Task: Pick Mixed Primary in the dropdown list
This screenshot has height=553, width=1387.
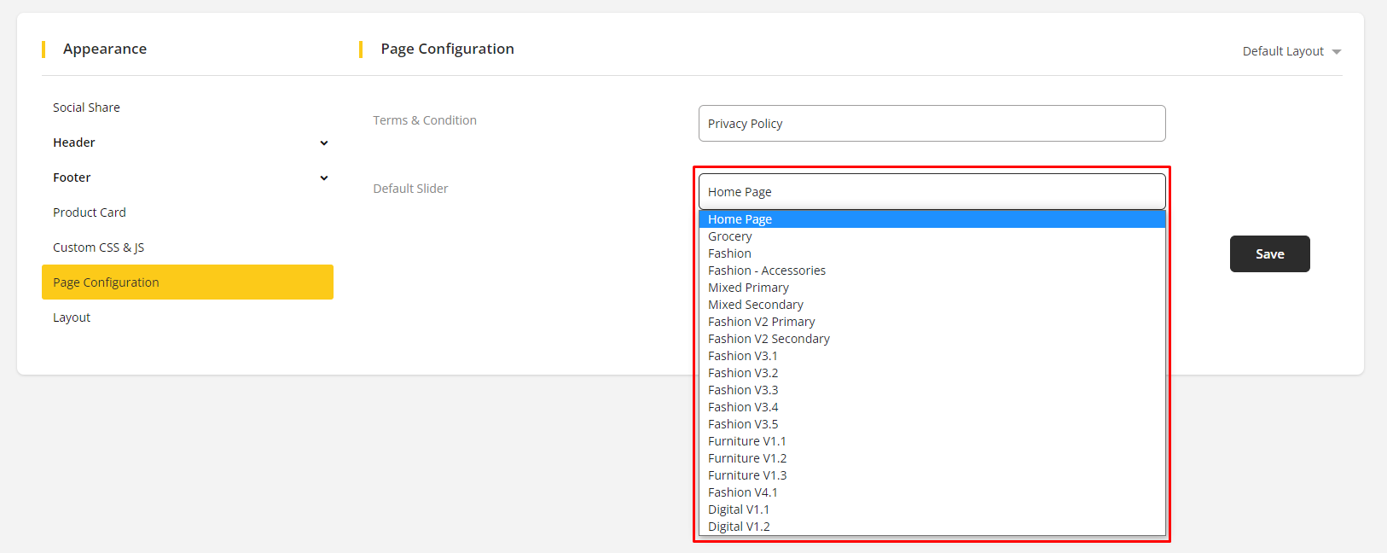Action: tap(748, 288)
